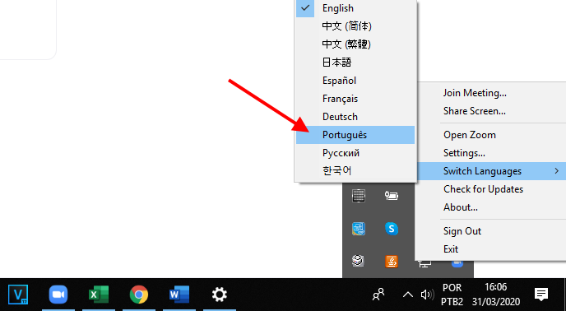Click the Intel graphics tray icon

point(359,229)
